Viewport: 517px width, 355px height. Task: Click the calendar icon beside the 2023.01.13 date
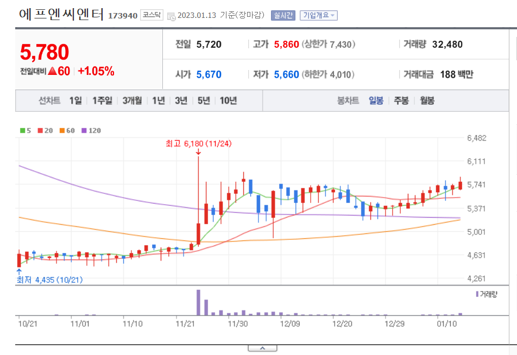click(172, 16)
